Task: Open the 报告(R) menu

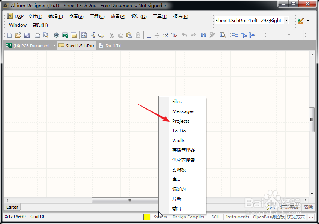Action: [180, 16]
